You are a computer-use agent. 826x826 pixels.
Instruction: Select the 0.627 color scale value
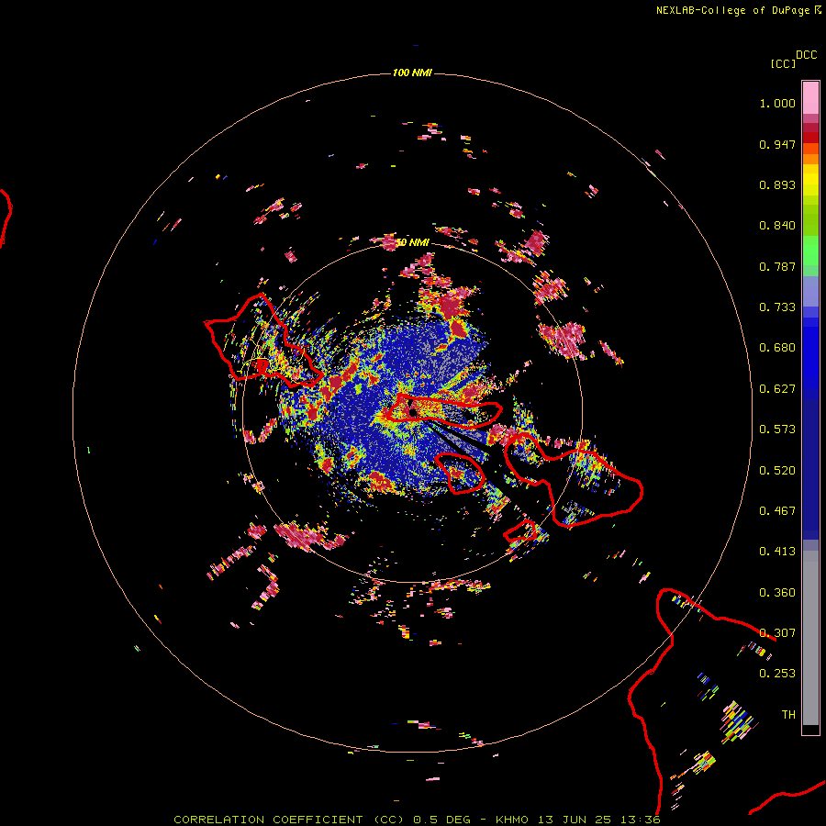coord(777,389)
